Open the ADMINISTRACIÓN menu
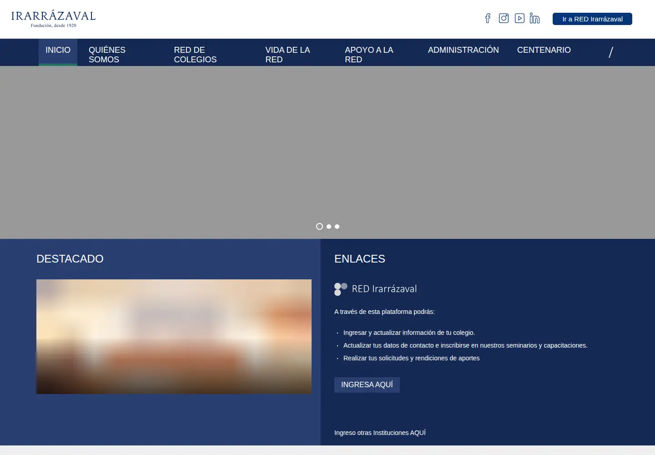655x455 pixels. pos(463,50)
